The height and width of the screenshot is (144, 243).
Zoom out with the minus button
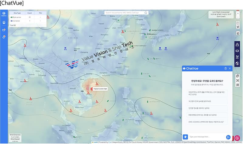click(238, 17)
